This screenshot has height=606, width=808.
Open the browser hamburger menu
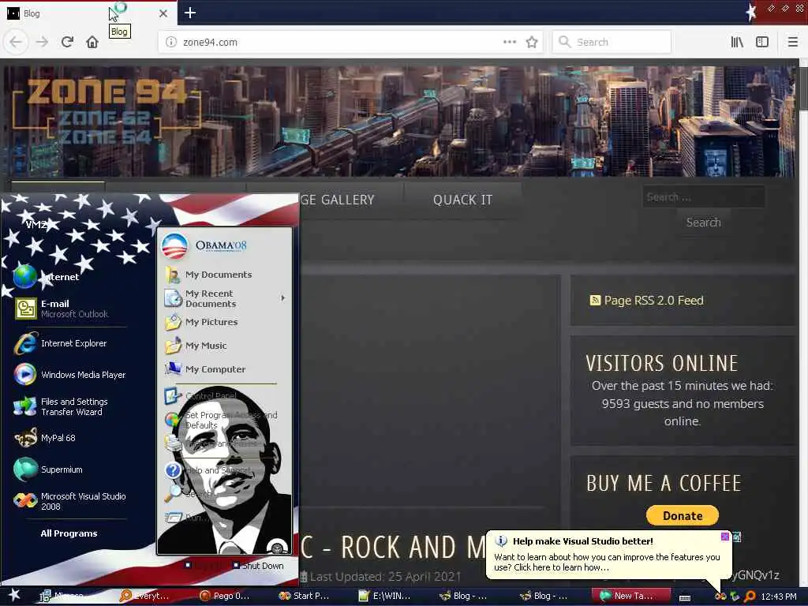[x=792, y=42]
